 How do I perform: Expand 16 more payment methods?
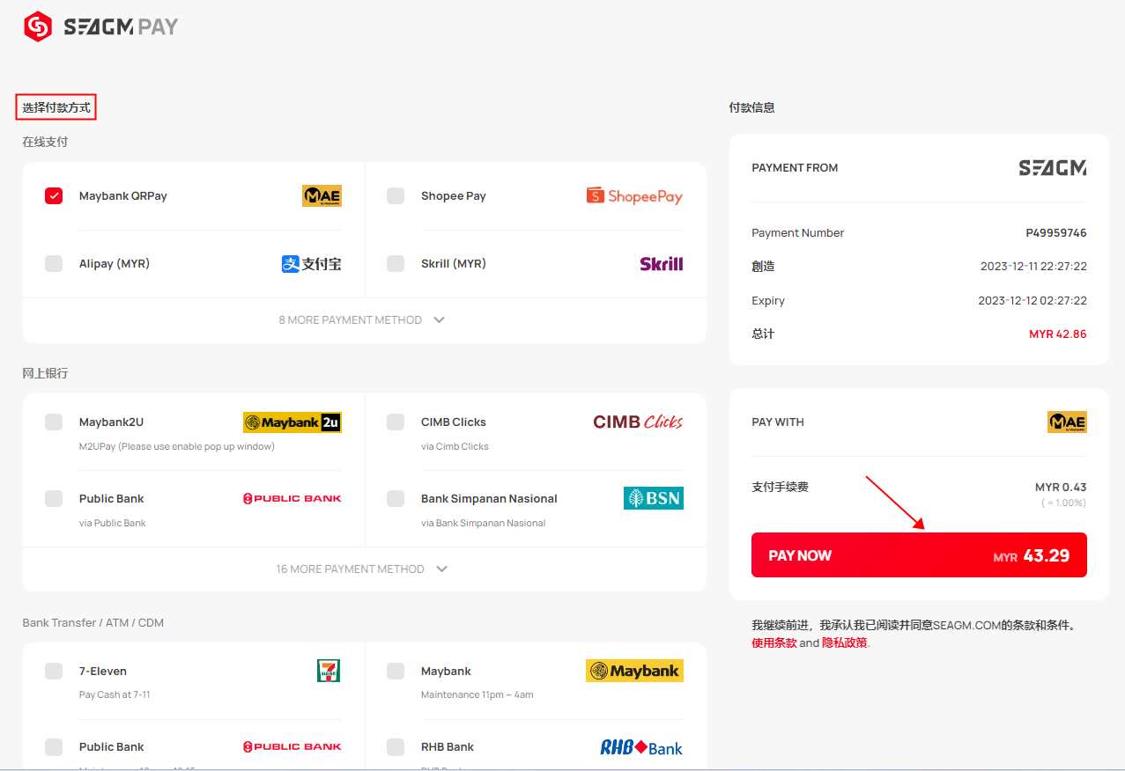(x=364, y=569)
